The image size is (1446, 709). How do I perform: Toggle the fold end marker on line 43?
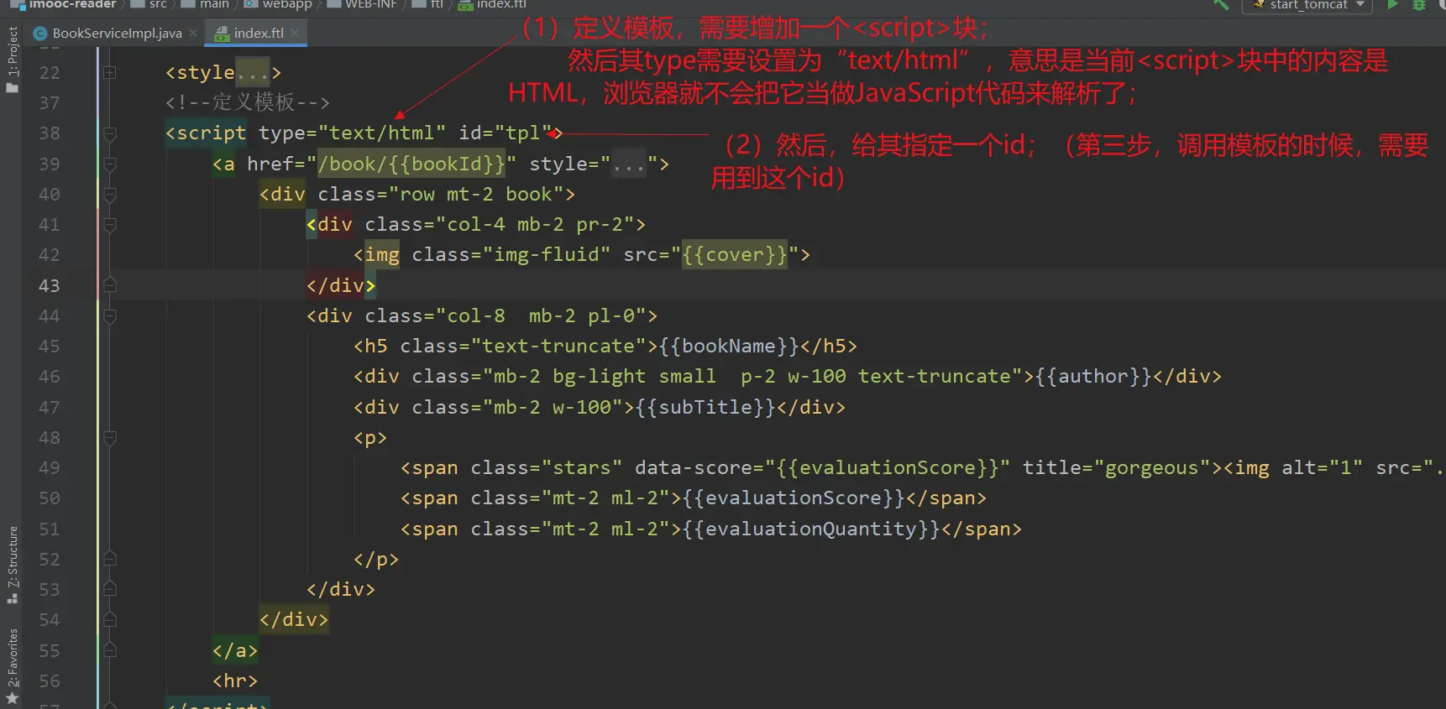(x=109, y=286)
